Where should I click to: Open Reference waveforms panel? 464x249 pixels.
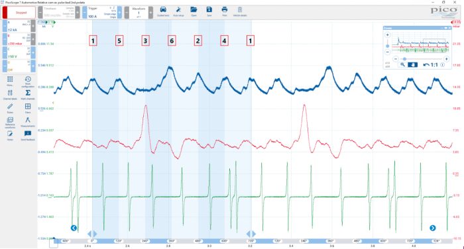coord(10,122)
